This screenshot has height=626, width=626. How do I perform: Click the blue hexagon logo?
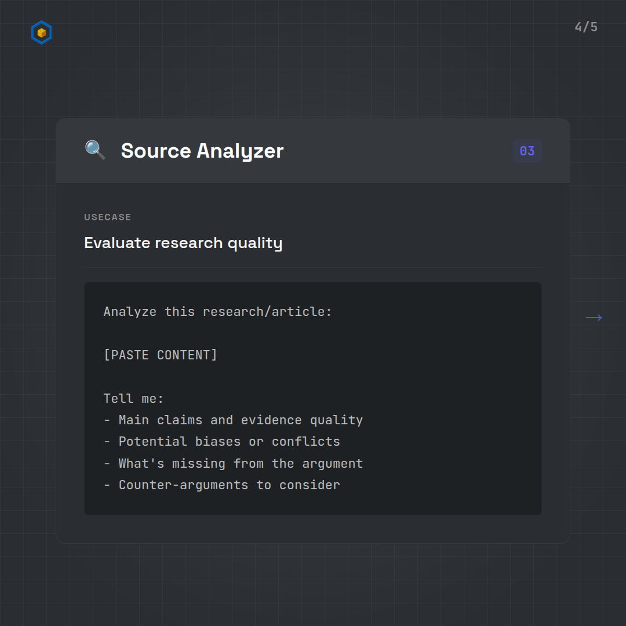pos(41,33)
